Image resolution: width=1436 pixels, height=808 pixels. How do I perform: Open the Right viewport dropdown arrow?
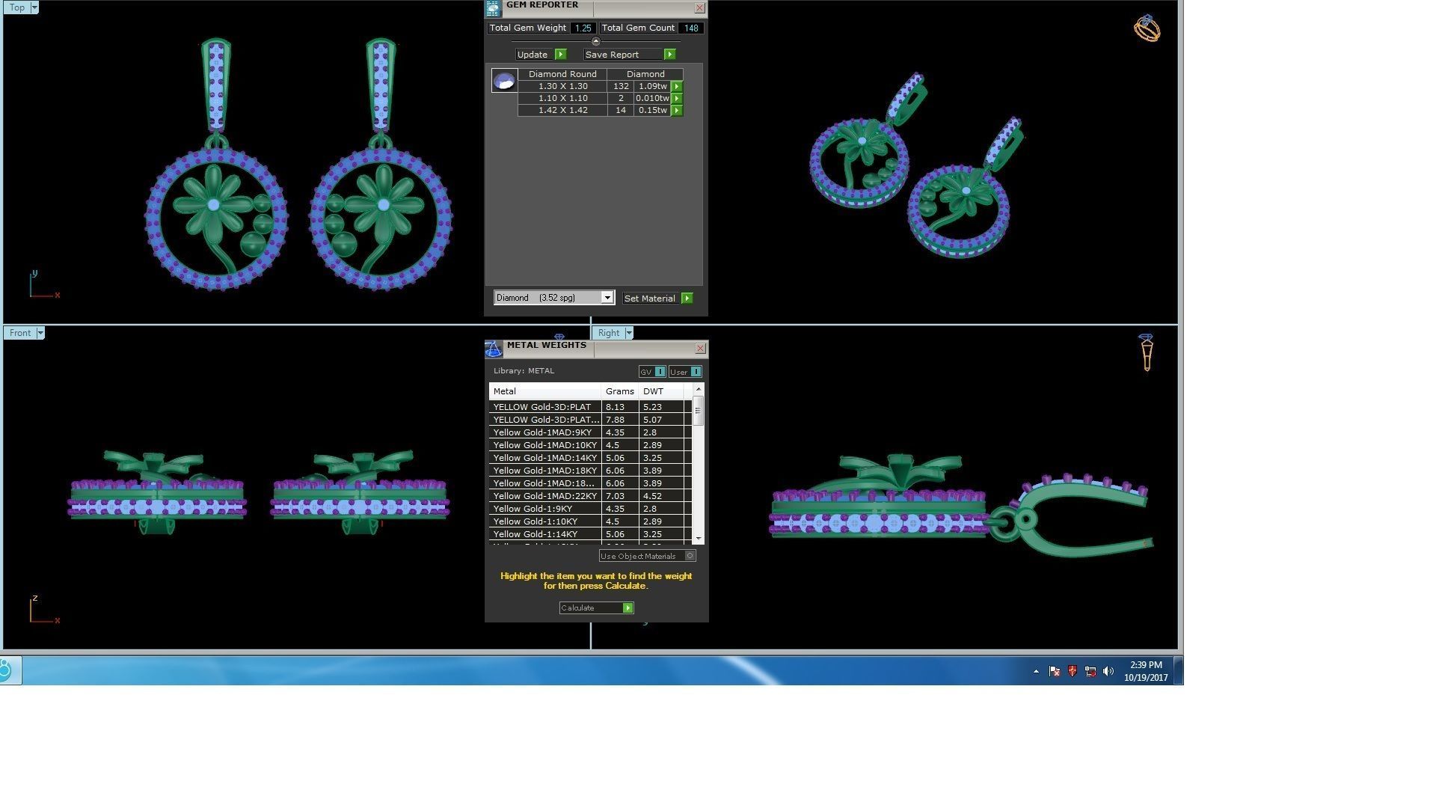pos(629,333)
